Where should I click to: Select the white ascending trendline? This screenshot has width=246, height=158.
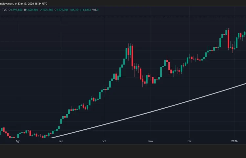pos(148,112)
